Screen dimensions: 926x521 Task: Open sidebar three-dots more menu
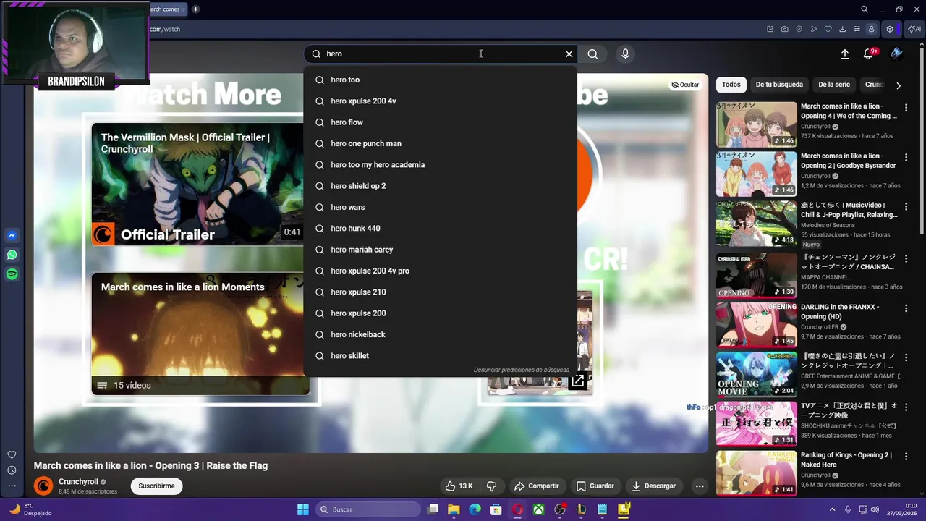[12, 486]
